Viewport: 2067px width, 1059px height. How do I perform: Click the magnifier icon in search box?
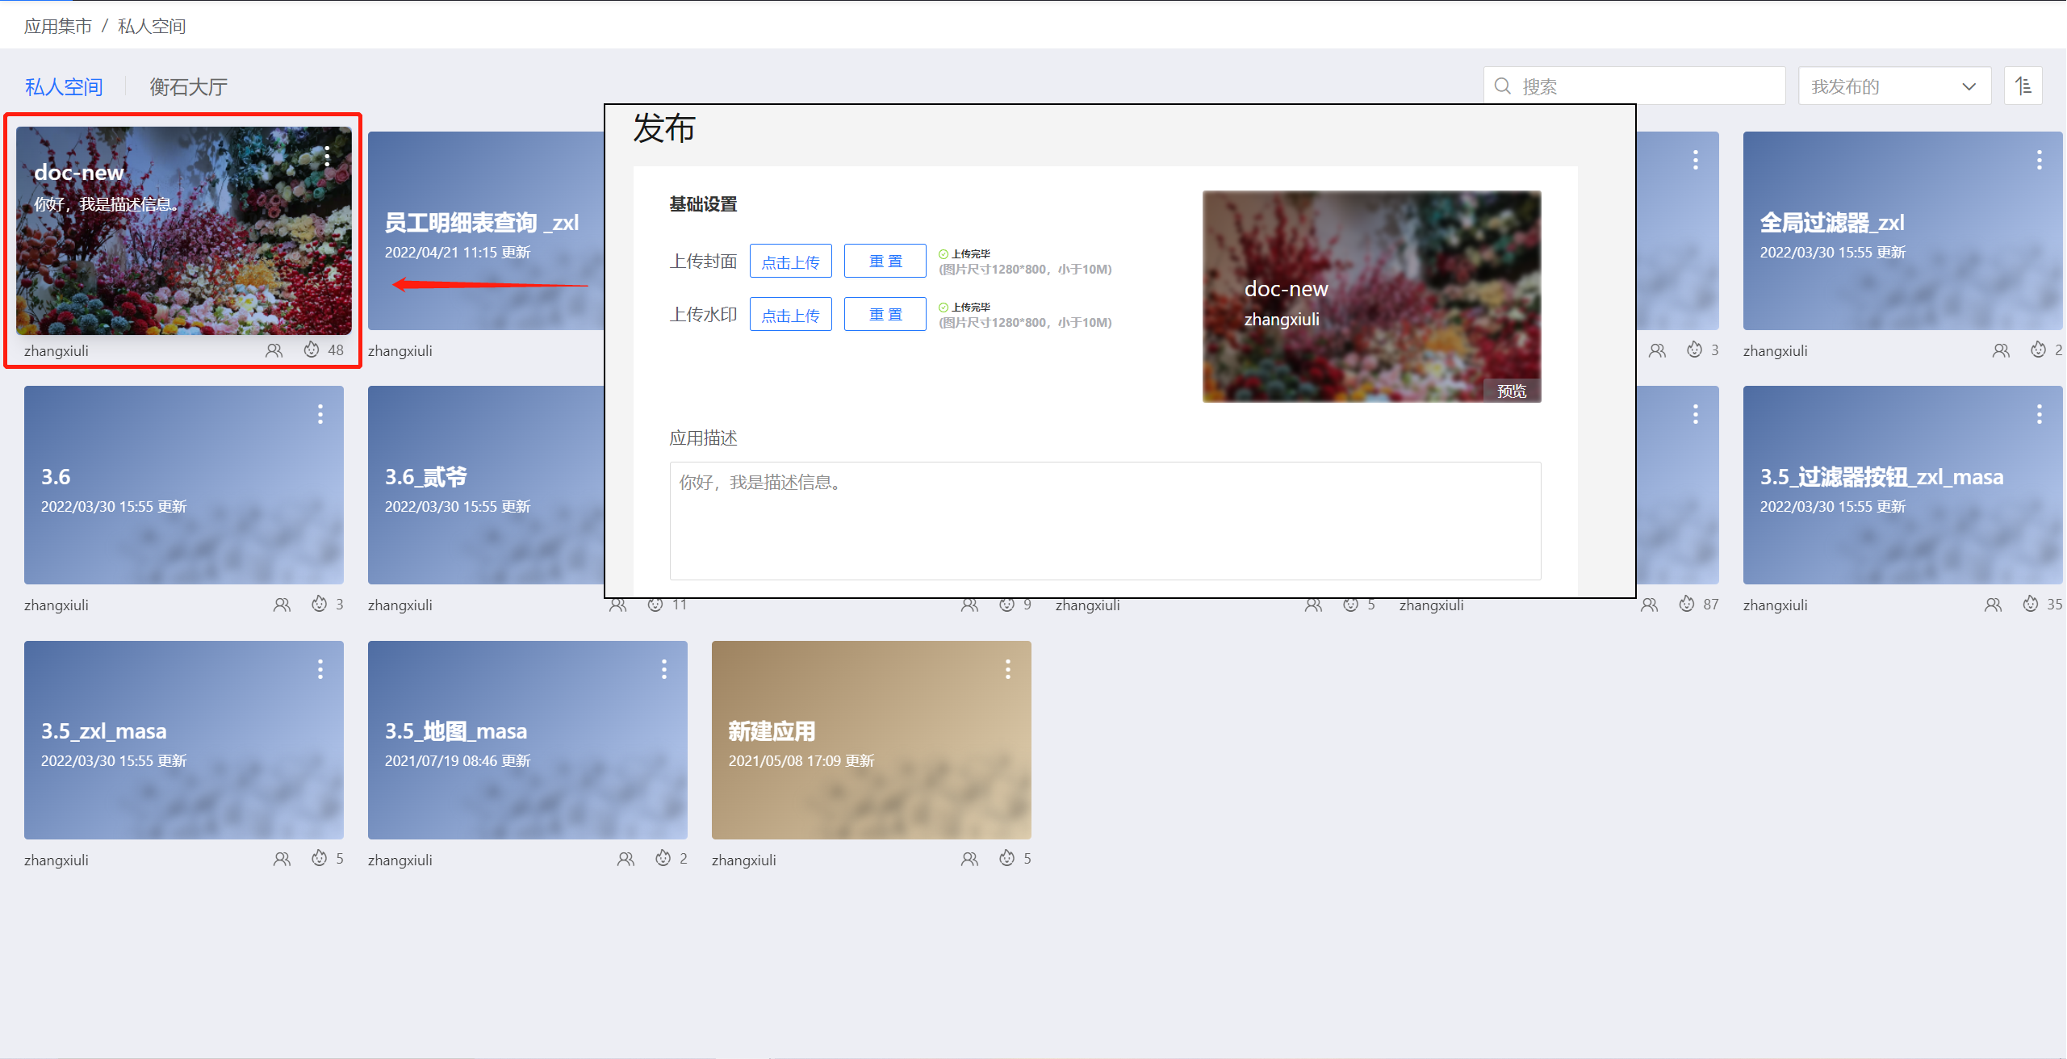point(1503,86)
